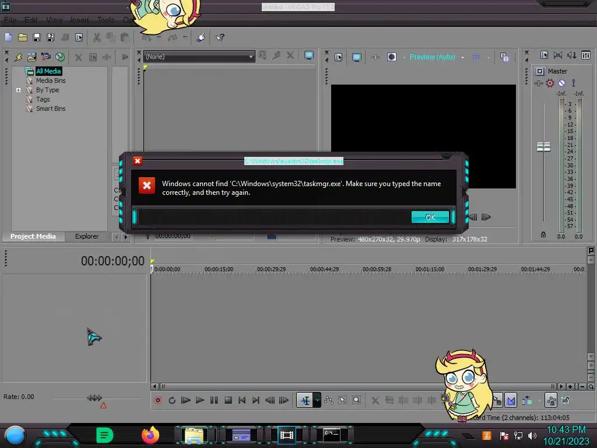Click Master FX gear icon
The image size is (597, 448).
click(550, 83)
